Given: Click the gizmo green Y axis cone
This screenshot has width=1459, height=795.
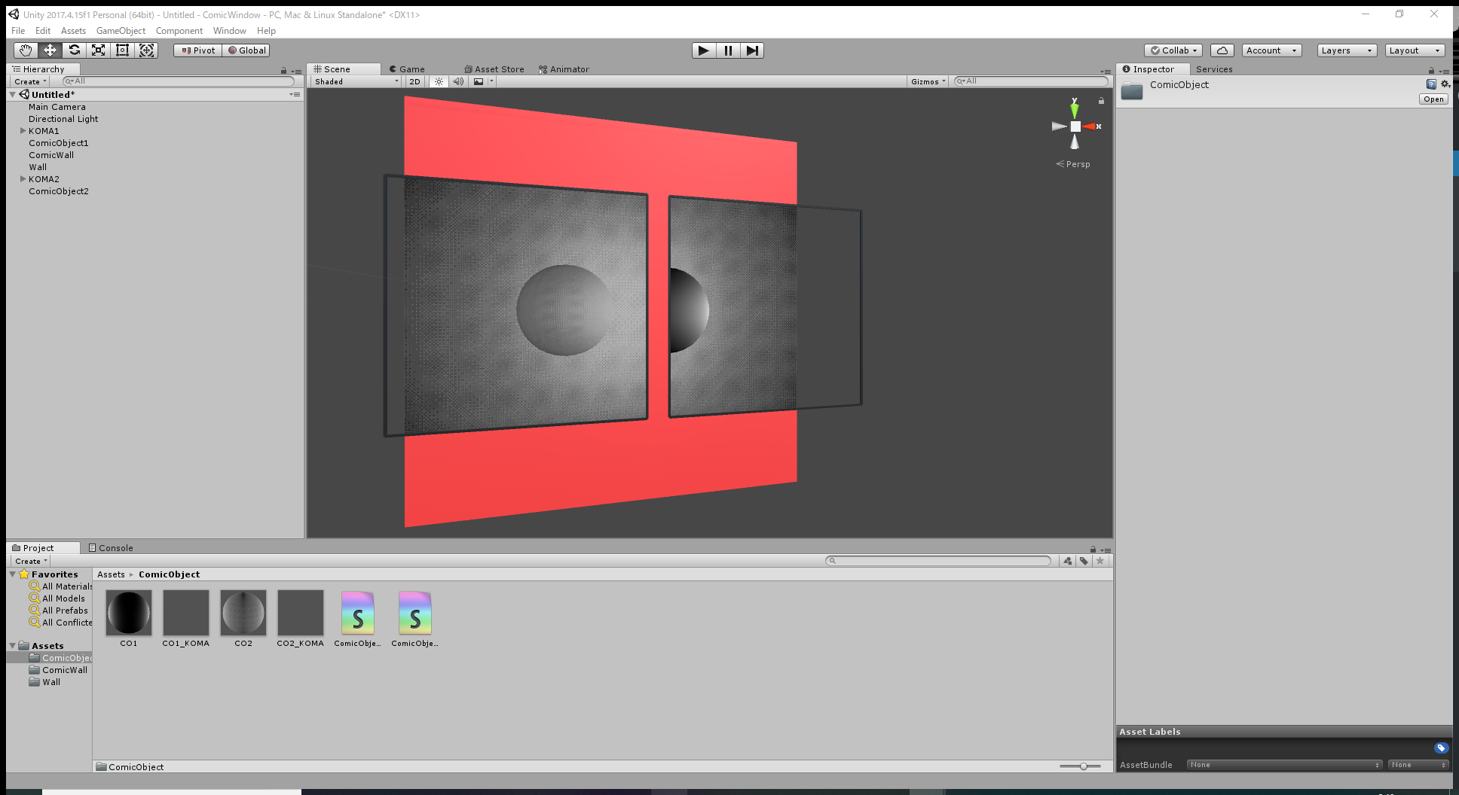Looking at the screenshot, I should point(1075,109).
